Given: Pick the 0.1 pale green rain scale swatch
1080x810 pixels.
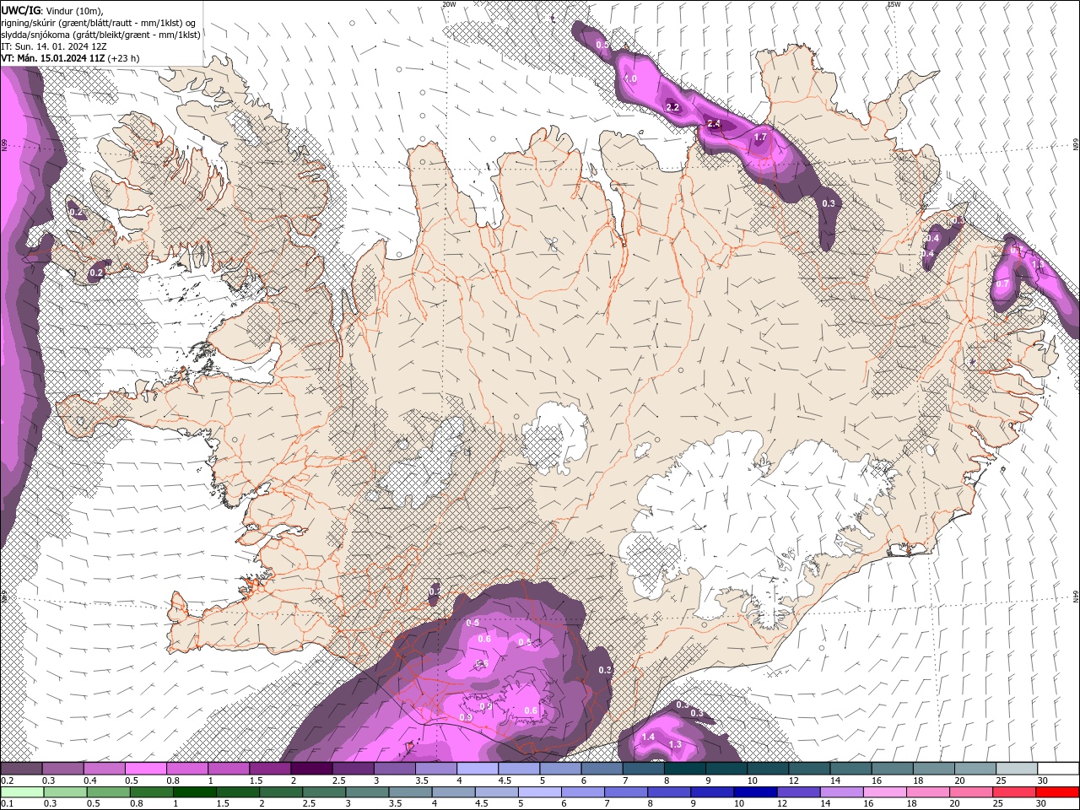Looking at the screenshot, I should point(22,792).
